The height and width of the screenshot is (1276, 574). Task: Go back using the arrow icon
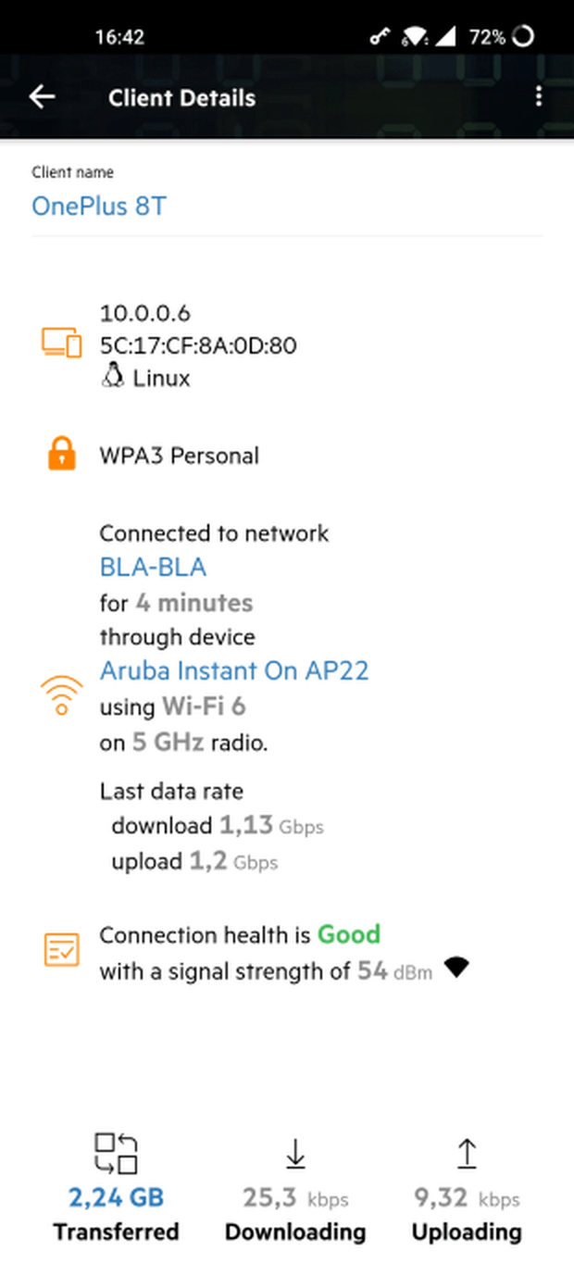pos(42,97)
